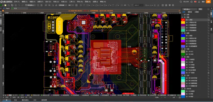Open routing angle 45° dropdown

(x=139, y=5)
